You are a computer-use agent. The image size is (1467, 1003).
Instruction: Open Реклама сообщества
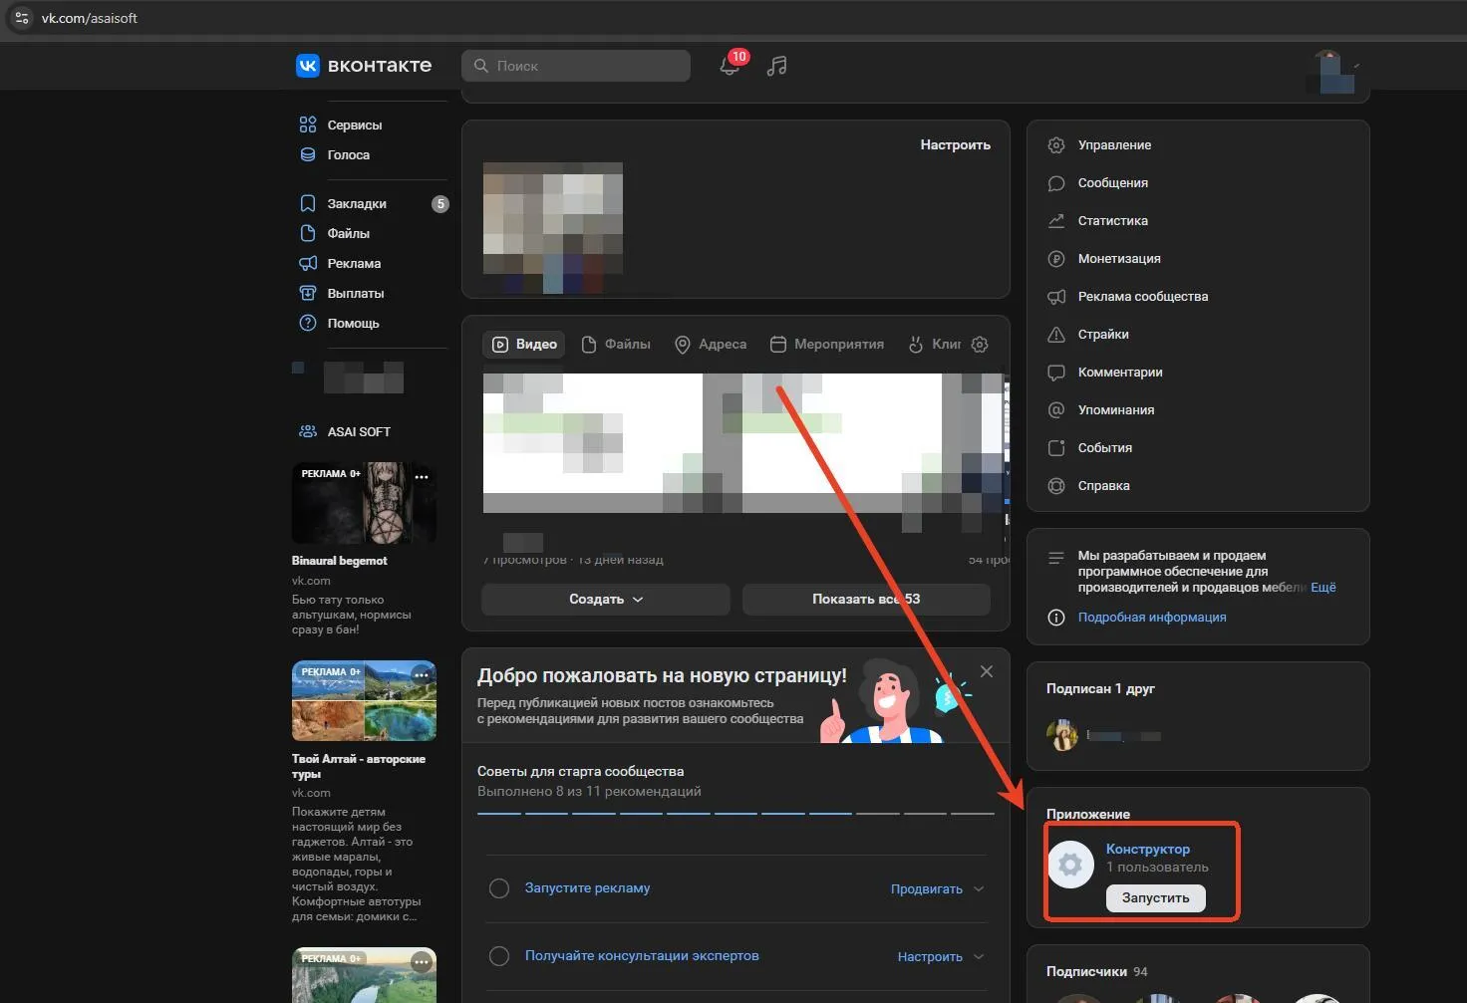pyautogui.click(x=1128, y=297)
